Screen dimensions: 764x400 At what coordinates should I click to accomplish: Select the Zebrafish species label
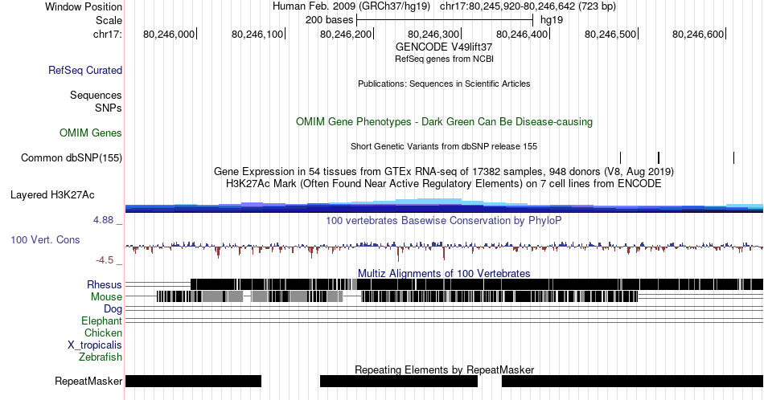click(101, 357)
